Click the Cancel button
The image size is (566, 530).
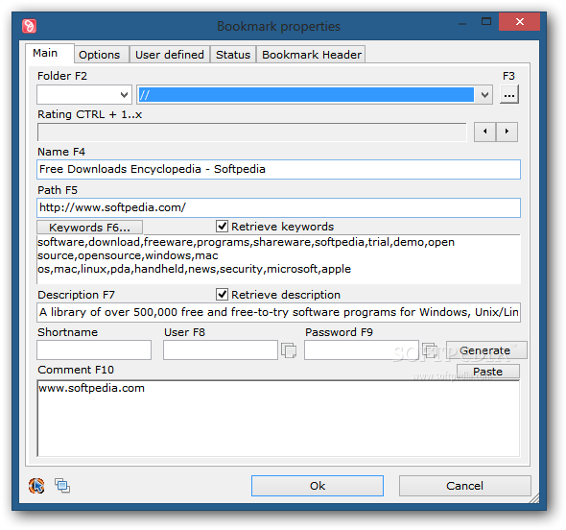[x=464, y=486]
